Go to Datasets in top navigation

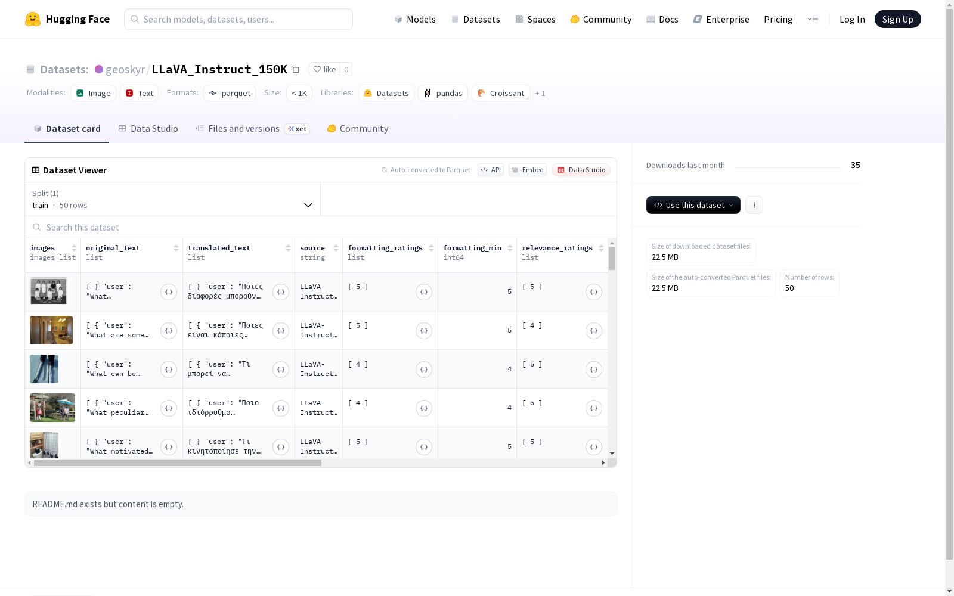475,19
